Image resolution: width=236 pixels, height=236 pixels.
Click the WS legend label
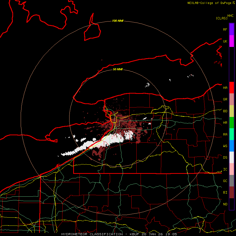point(225,146)
